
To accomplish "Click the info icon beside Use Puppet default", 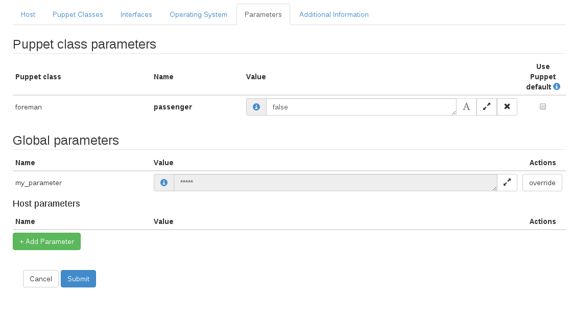I will pos(556,86).
